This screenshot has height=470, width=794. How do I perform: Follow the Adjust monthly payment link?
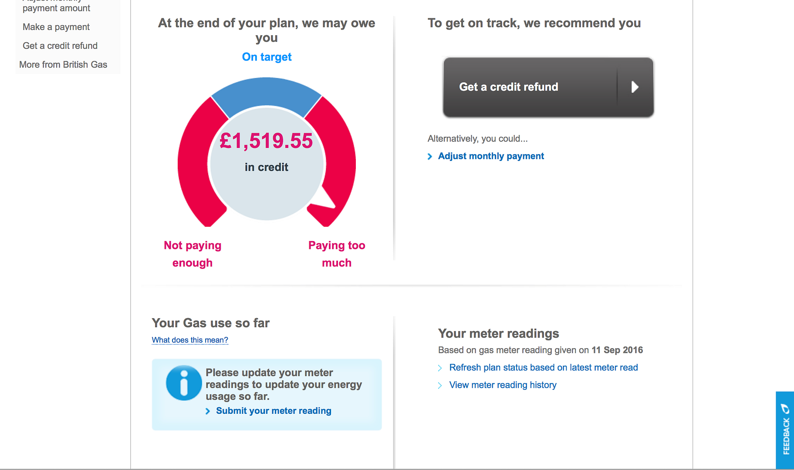tap(491, 156)
